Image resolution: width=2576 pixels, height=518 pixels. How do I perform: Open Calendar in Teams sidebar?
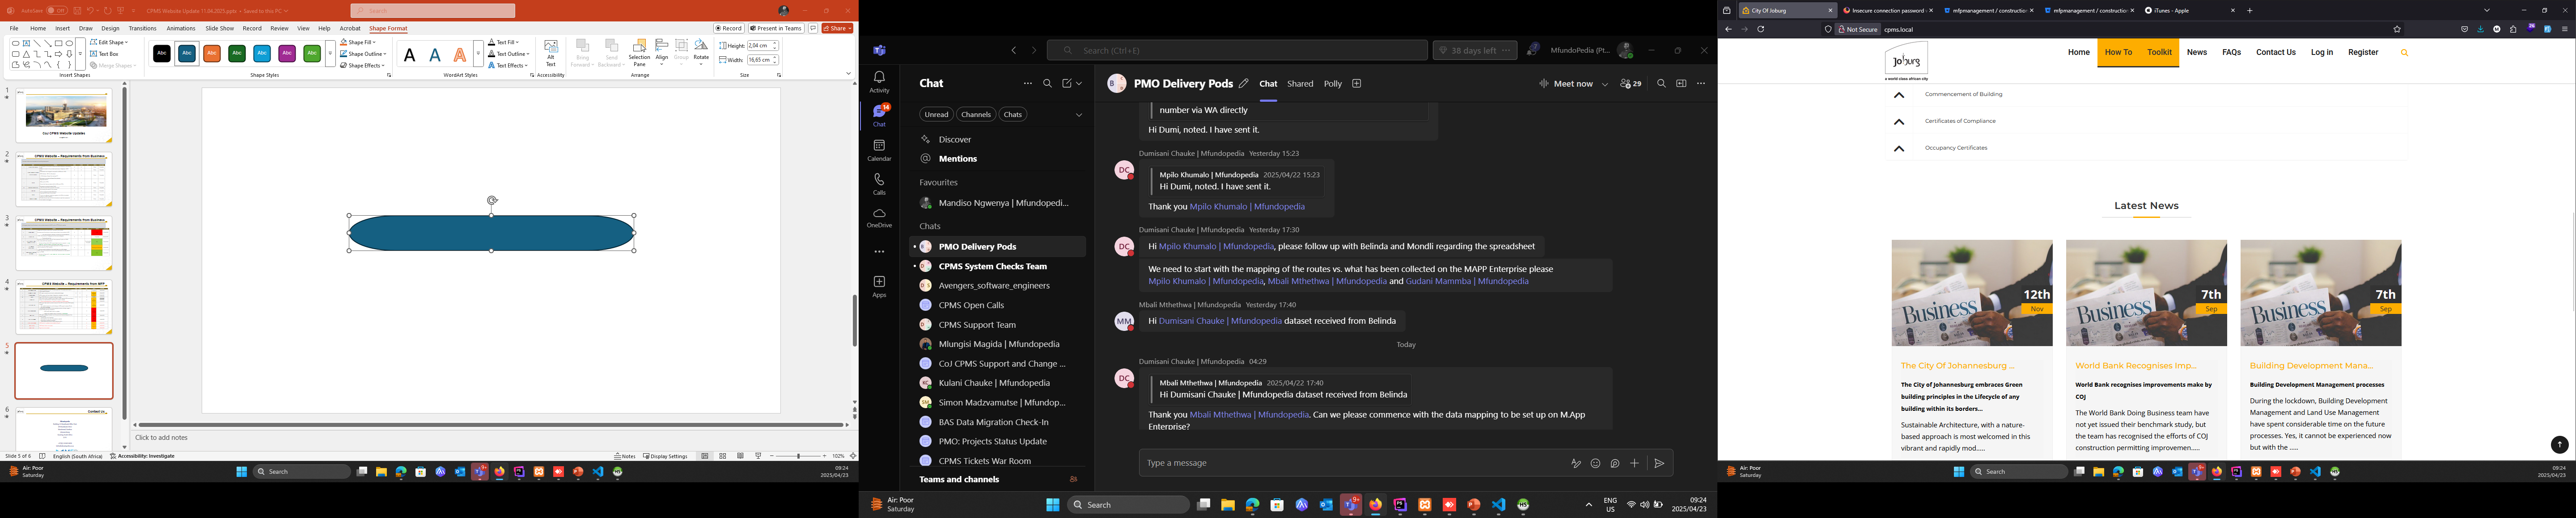click(x=879, y=150)
